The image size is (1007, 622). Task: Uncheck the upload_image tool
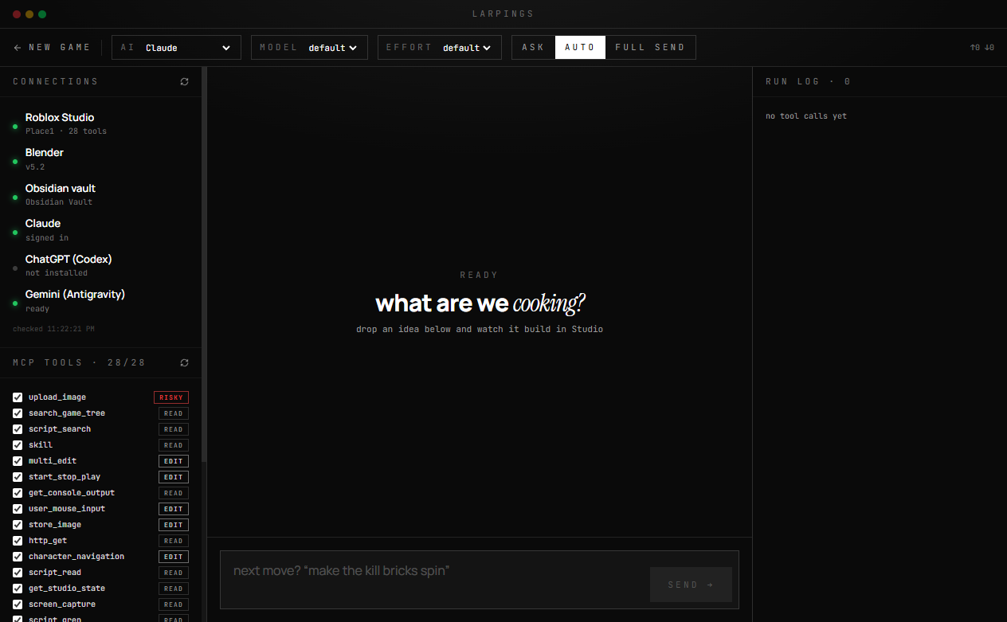click(18, 397)
